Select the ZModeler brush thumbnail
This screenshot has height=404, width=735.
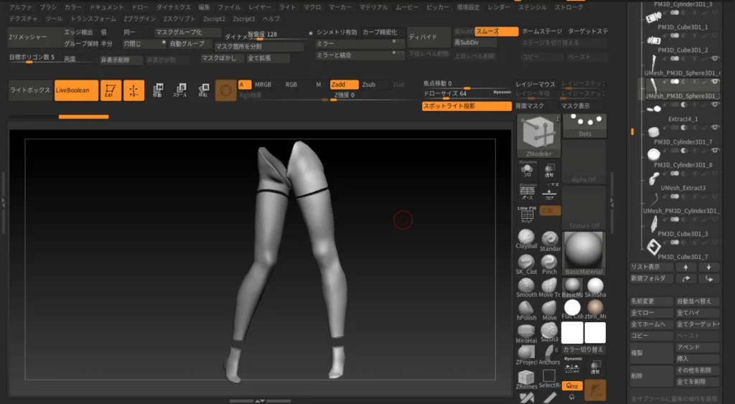tap(538, 135)
